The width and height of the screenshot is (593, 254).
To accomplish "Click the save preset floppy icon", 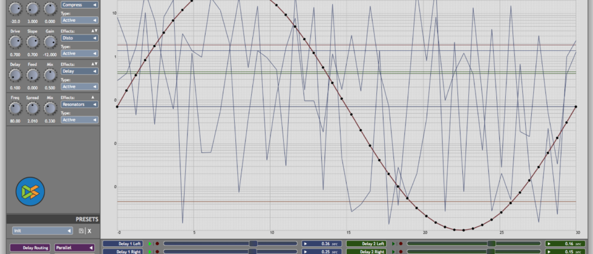I will click(81, 230).
